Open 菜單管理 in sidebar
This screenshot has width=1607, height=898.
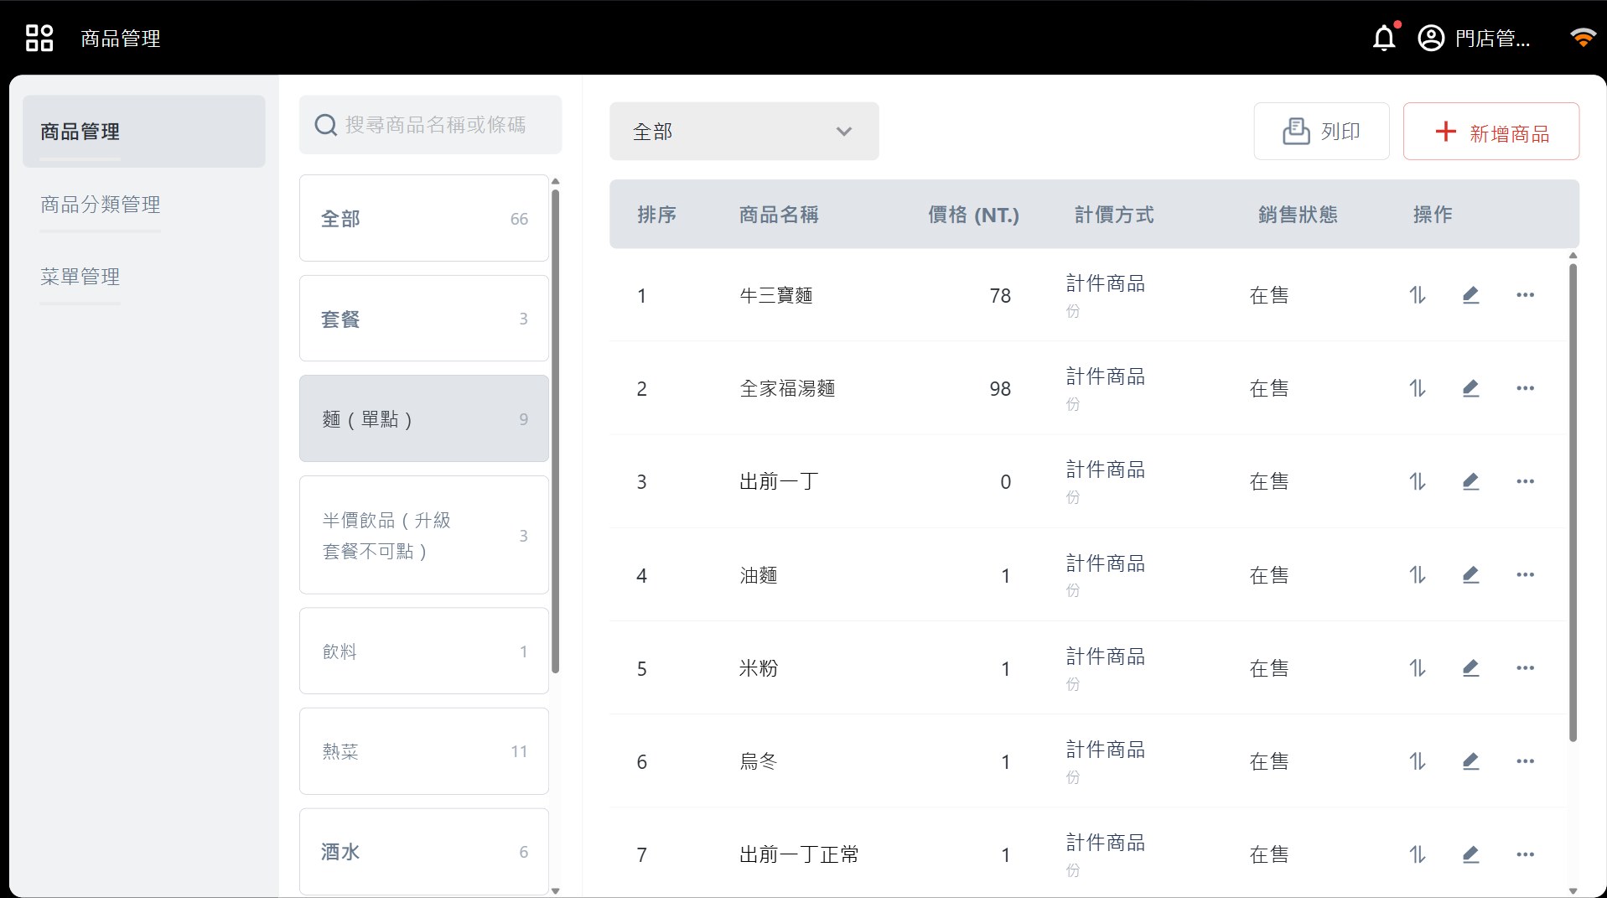[x=80, y=277]
